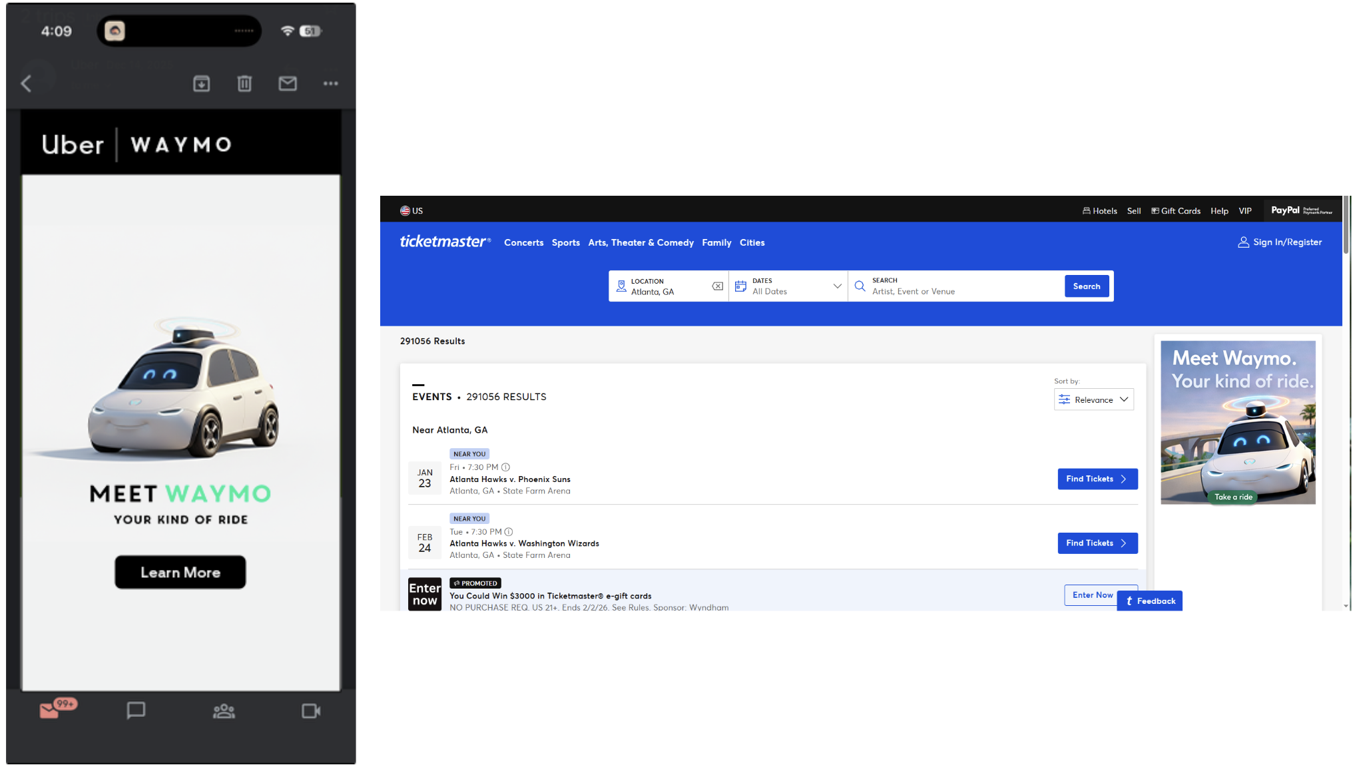Open the chat tab icon at bottom

(x=136, y=710)
